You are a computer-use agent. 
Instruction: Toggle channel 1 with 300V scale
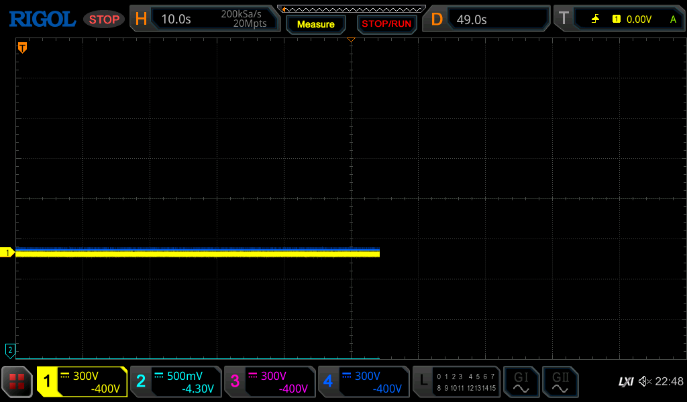(83, 382)
